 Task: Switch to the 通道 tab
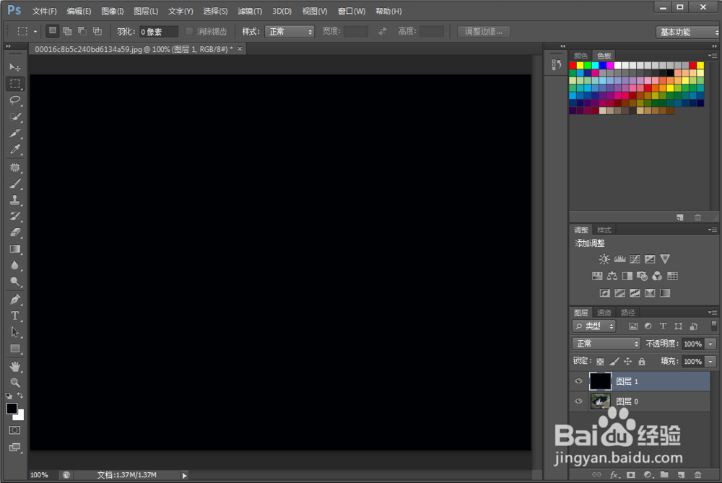604,313
